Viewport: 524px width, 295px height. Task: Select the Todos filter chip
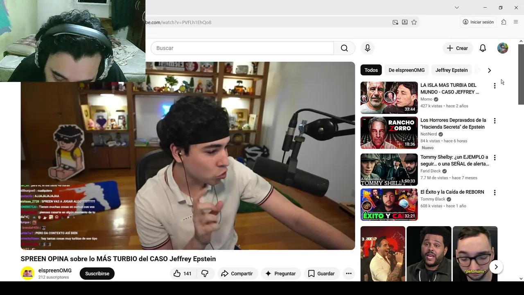[371, 70]
